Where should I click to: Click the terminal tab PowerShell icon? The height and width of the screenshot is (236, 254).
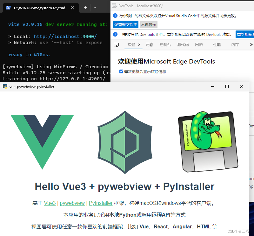pyautogui.click(x=8, y=8)
